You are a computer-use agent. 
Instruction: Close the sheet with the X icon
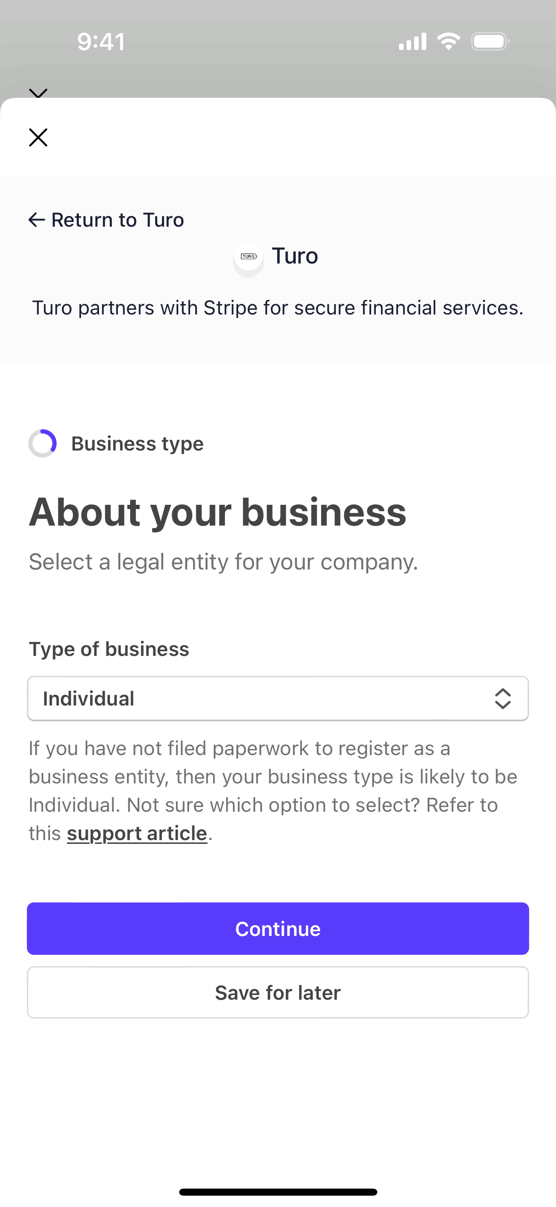point(38,137)
